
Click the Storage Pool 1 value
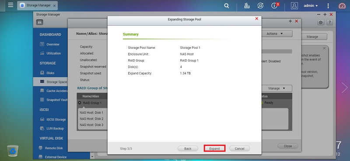coord(190,48)
